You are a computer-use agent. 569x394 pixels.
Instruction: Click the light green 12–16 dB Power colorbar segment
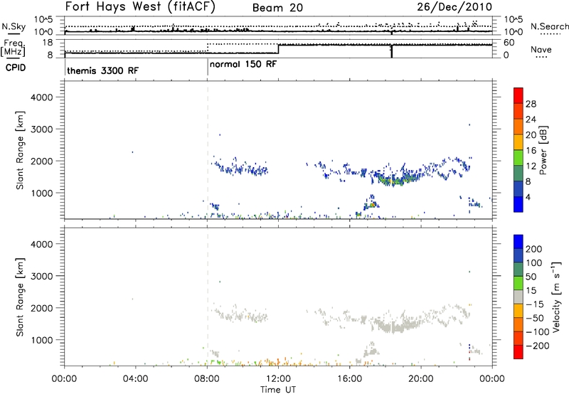point(519,157)
